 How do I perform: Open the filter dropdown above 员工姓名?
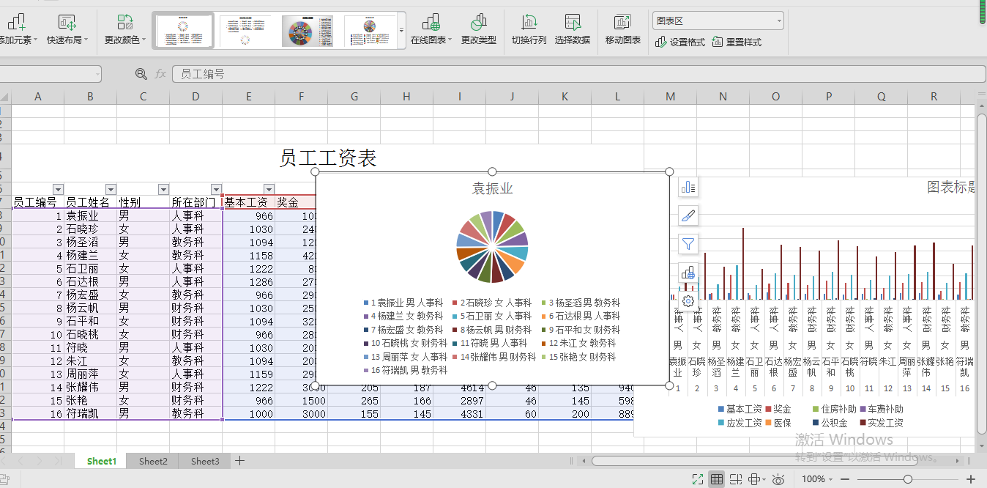click(111, 189)
